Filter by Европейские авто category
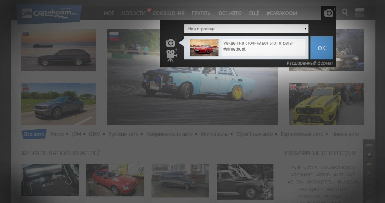 302,134
